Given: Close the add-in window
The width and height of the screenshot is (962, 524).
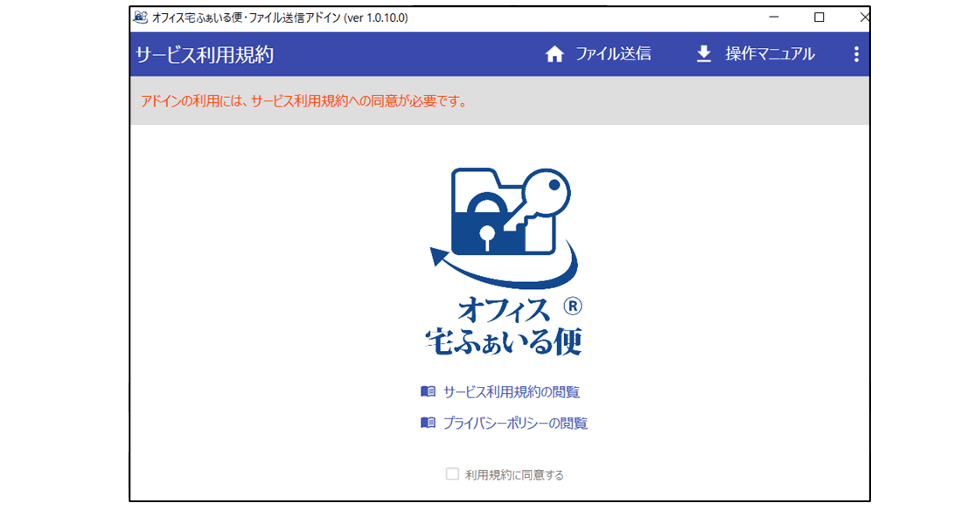Looking at the screenshot, I should (864, 17).
